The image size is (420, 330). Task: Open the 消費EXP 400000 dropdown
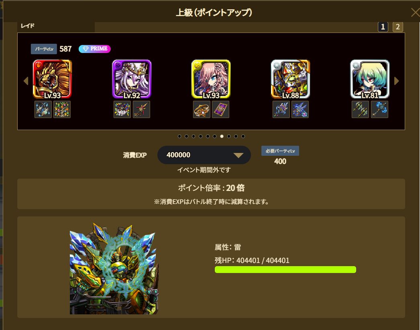[x=204, y=155]
